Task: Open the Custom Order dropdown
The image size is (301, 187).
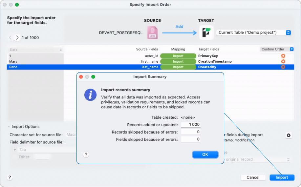Action: click(277, 49)
